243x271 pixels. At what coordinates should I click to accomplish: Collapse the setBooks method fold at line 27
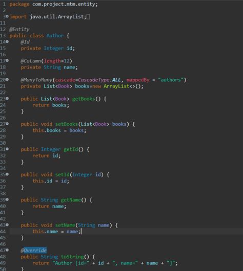point(7,124)
